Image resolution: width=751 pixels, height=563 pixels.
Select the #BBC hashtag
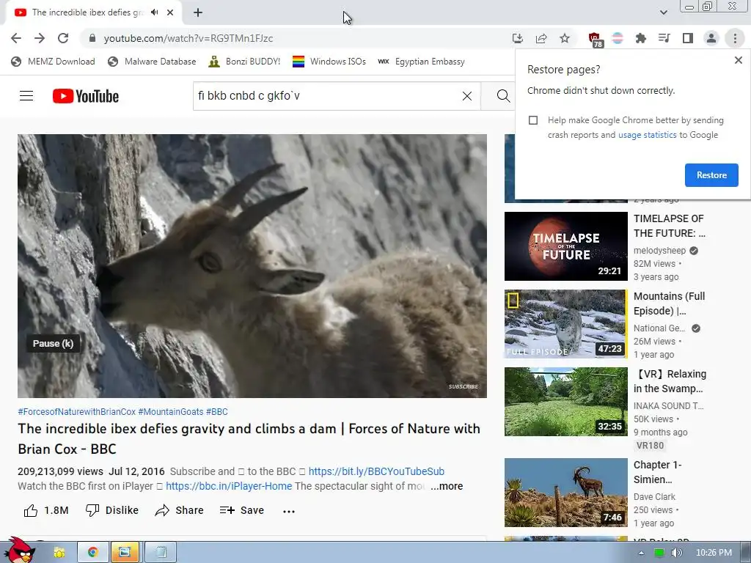click(x=217, y=412)
